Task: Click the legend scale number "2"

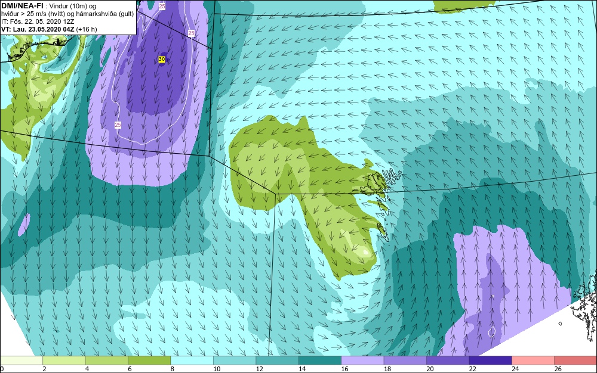Action: click(45, 369)
